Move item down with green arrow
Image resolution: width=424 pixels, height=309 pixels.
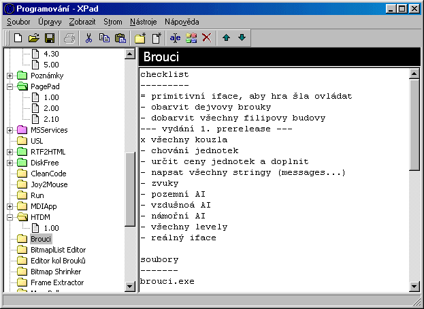pyautogui.click(x=242, y=38)
